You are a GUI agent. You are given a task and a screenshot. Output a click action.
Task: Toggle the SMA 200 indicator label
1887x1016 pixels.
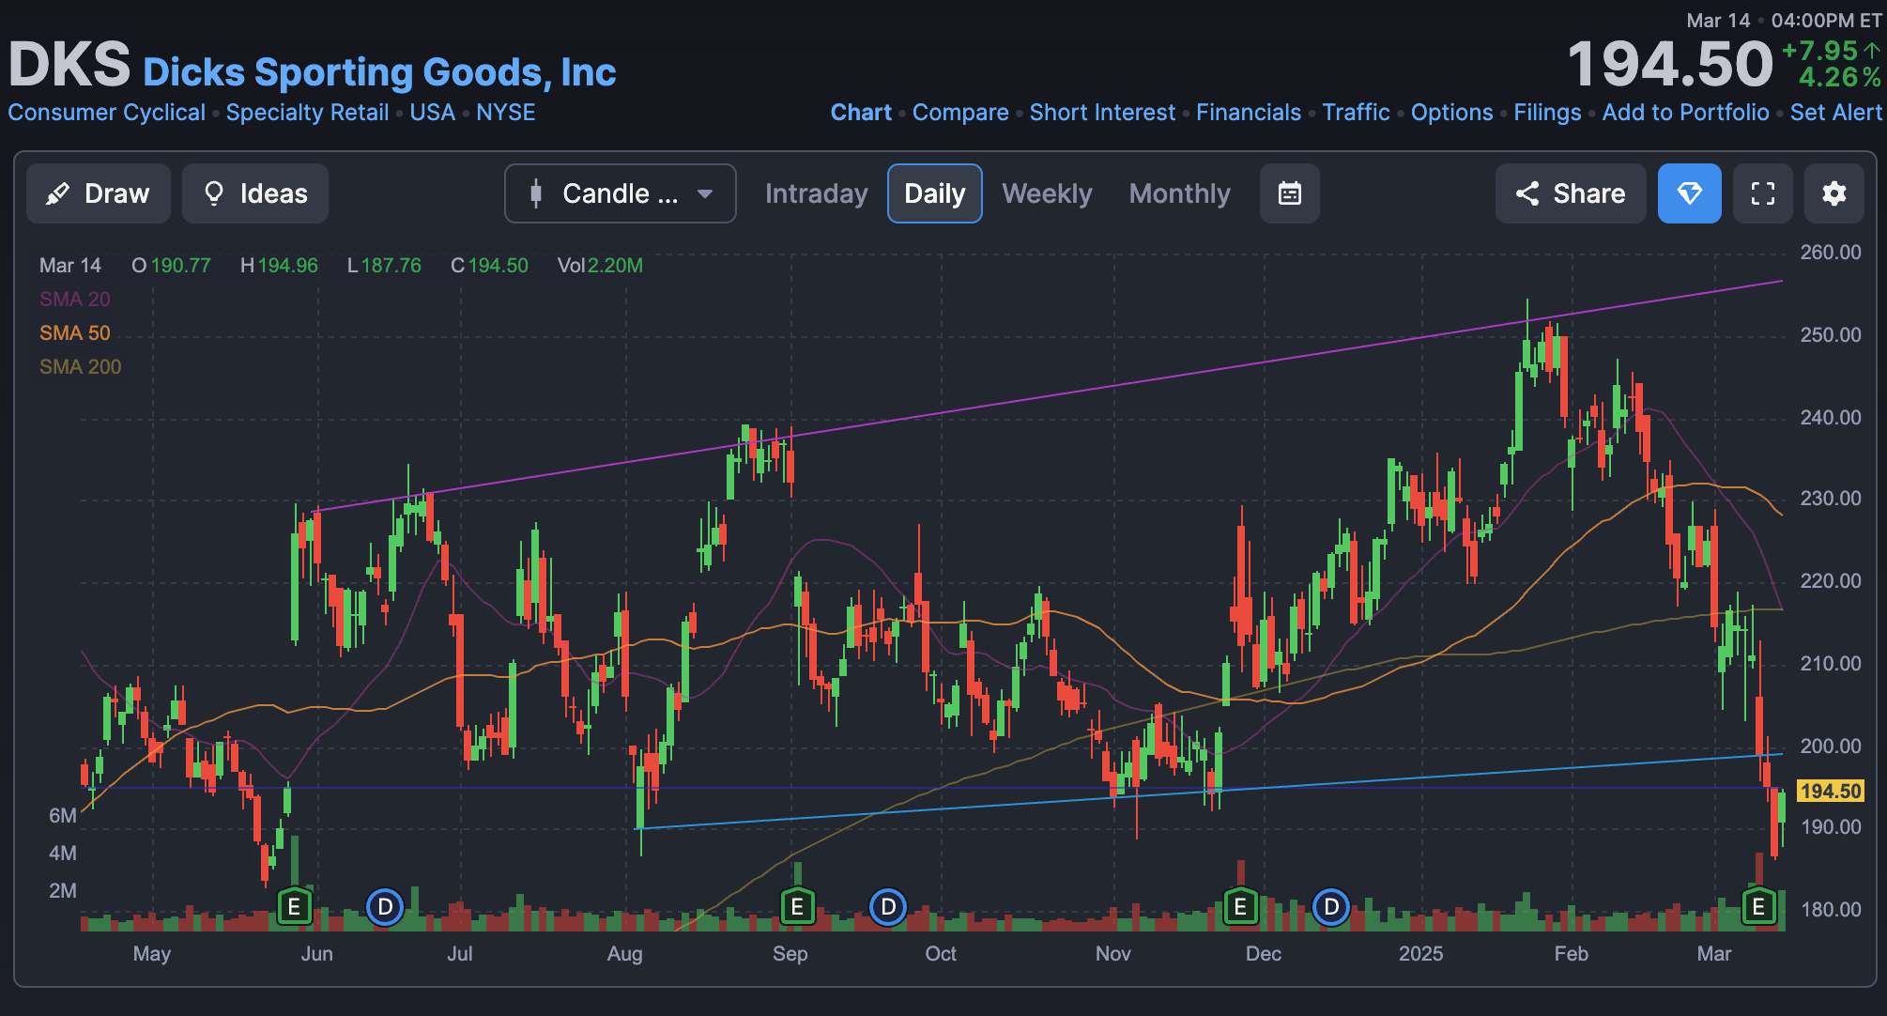tap(81, 367)
